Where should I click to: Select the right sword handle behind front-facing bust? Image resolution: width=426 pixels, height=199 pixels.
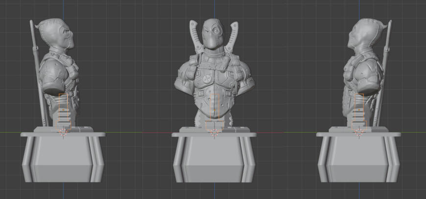coord(232,37)
